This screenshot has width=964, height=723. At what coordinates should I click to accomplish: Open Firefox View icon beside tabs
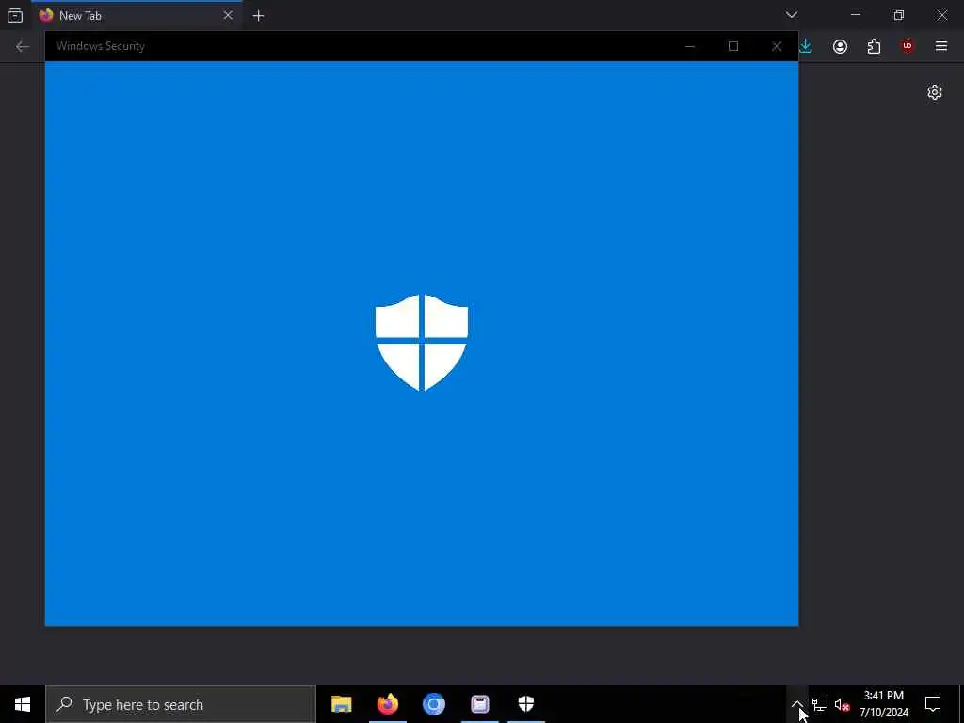pos(15,15)
